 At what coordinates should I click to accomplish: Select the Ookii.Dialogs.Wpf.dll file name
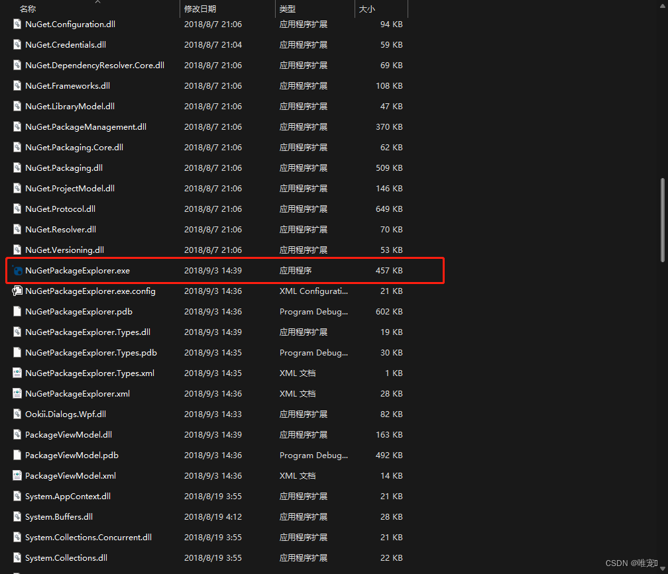pos(66,414)
